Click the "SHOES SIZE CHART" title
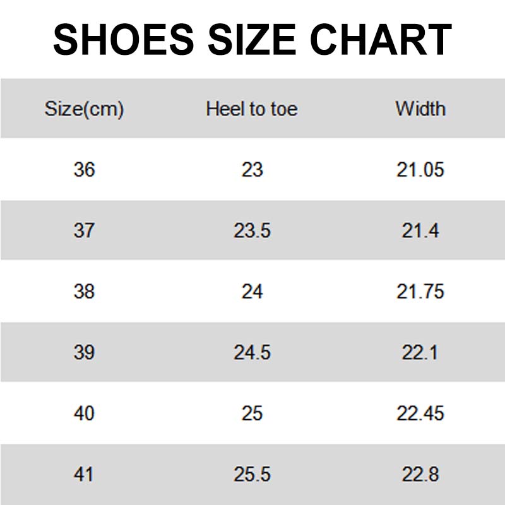 [252, 39]
